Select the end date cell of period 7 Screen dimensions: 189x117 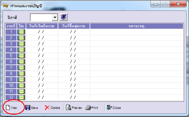[x=74, y=68]
